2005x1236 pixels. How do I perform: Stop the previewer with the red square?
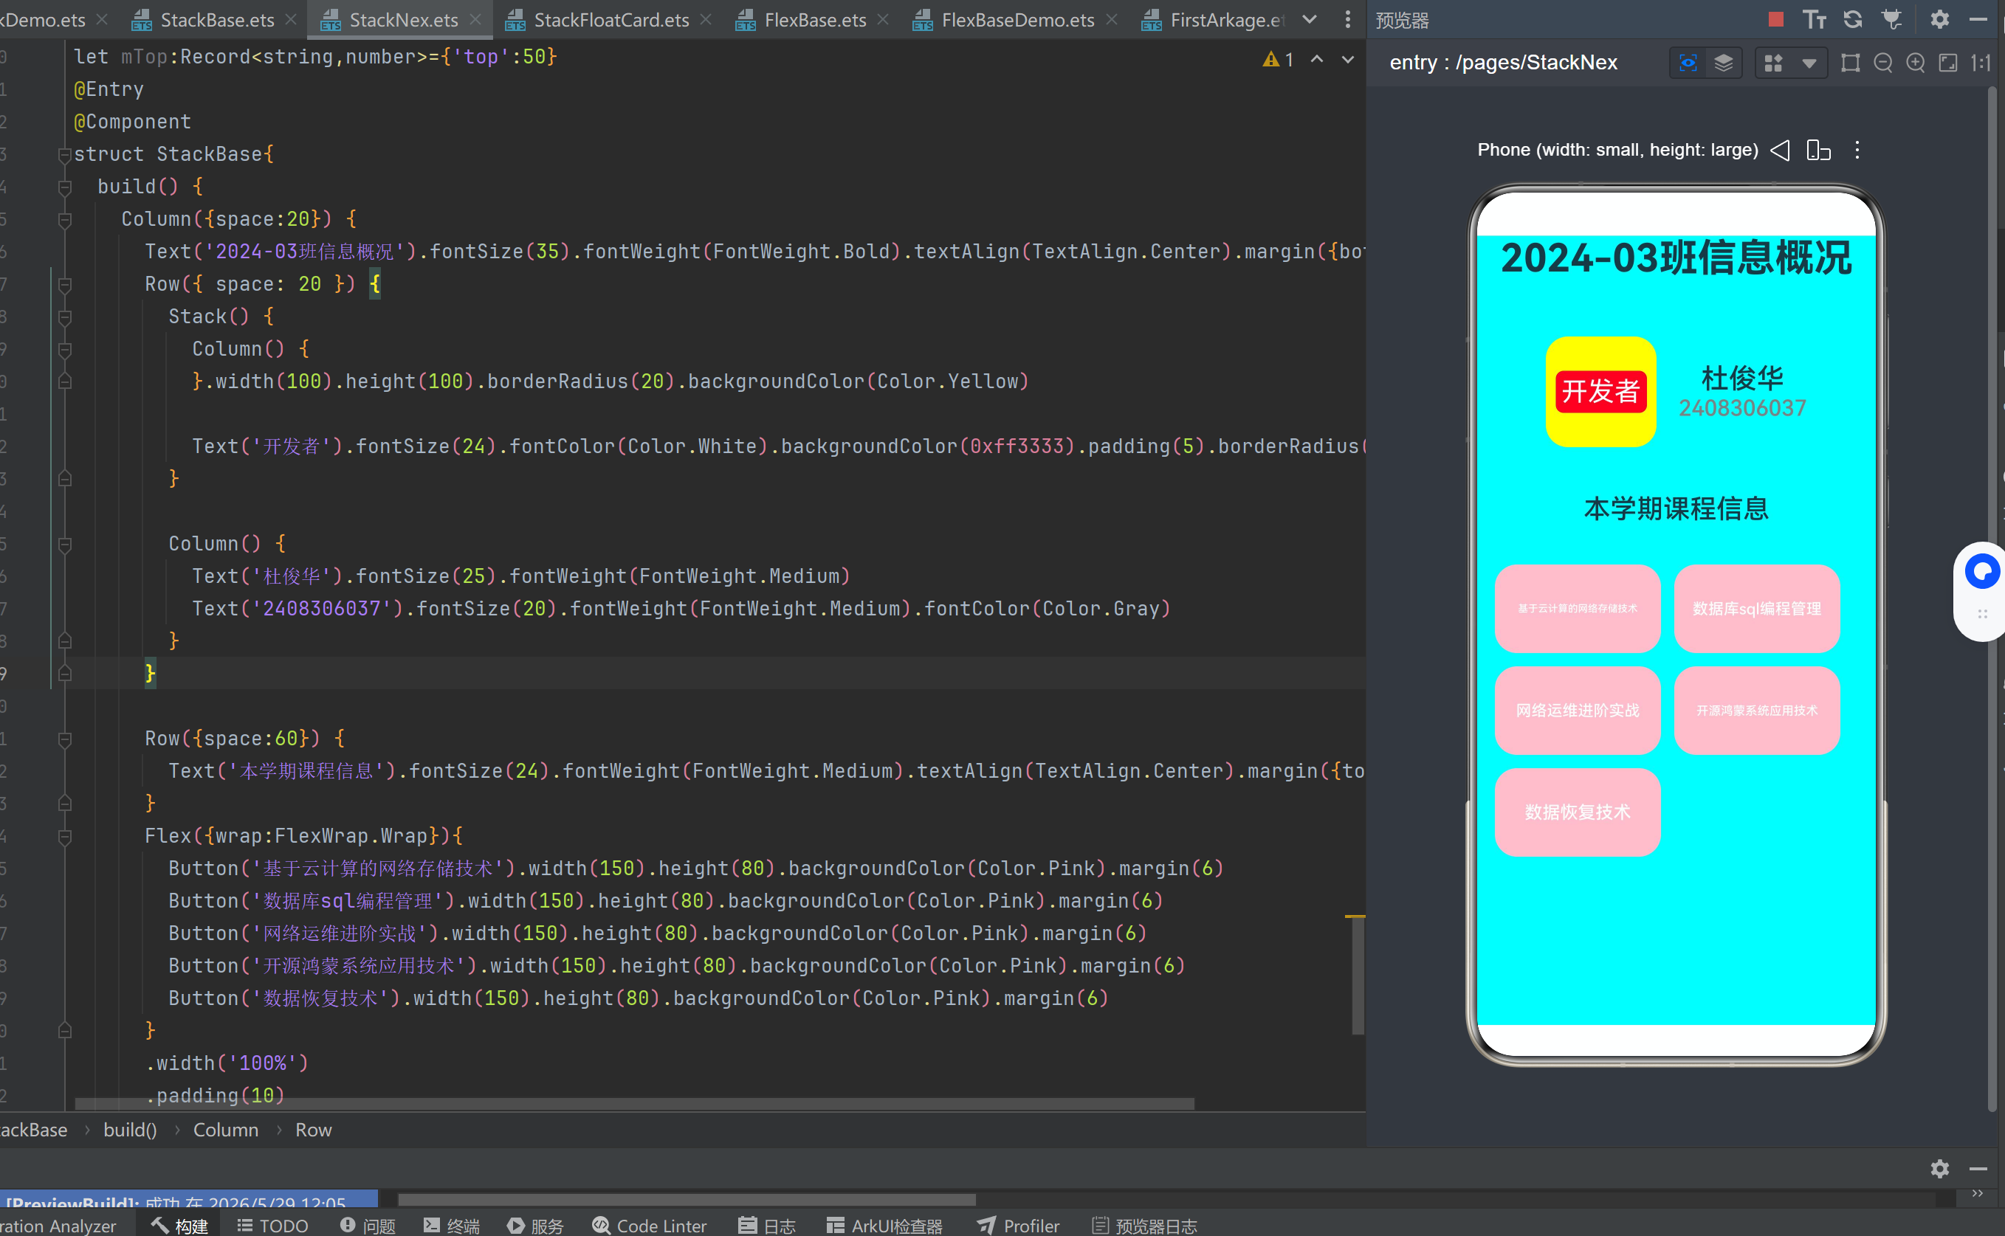1775,20
